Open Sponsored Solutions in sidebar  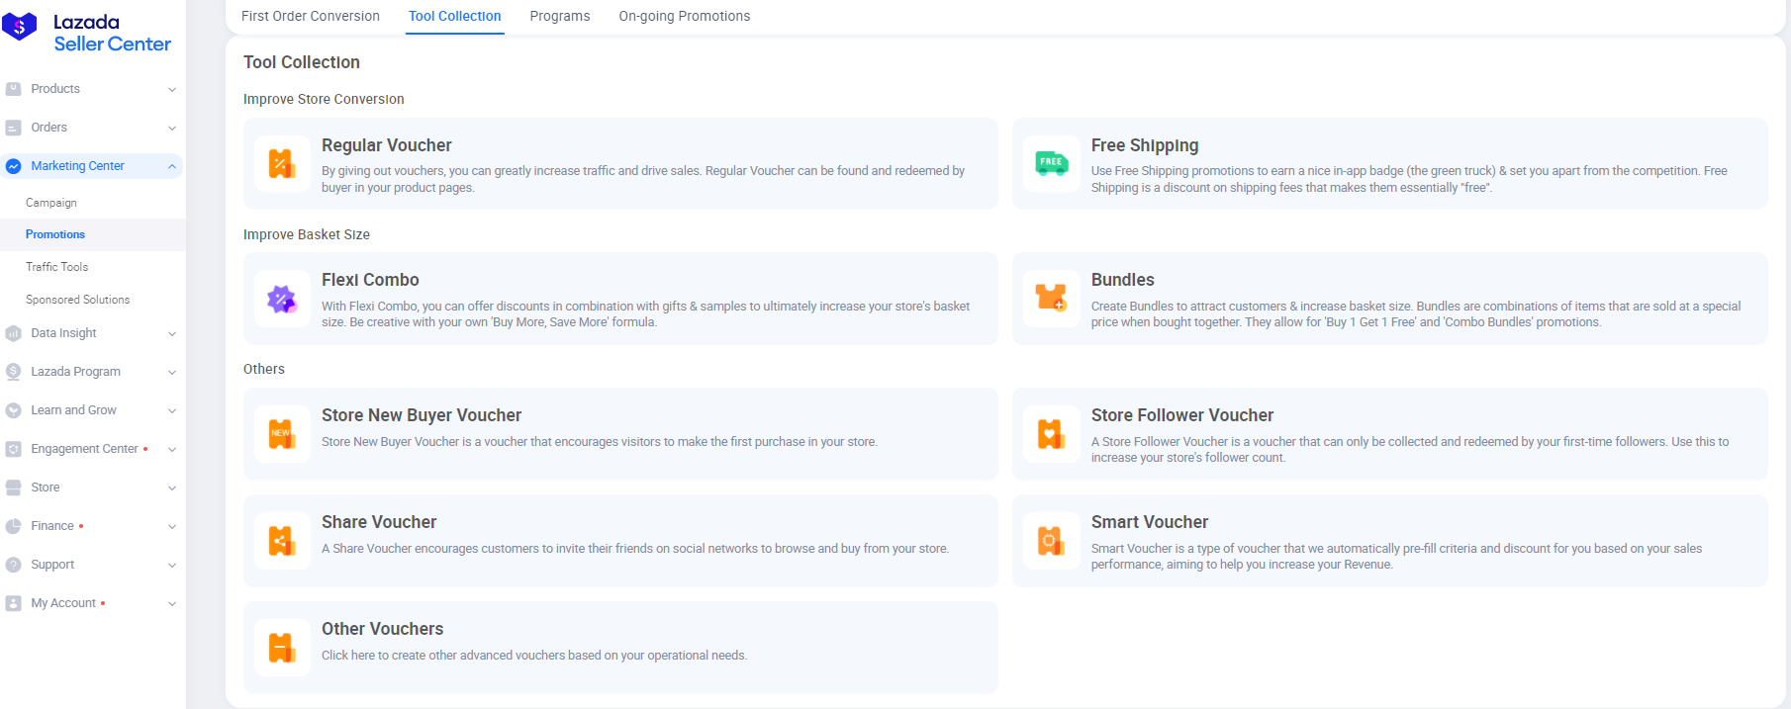coord(78,300)
